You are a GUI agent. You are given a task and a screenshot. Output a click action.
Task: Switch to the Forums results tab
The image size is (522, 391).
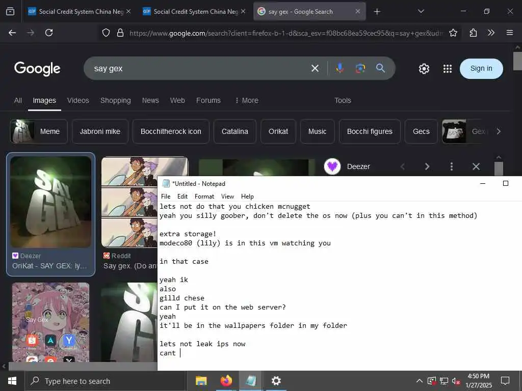(208, 100)
